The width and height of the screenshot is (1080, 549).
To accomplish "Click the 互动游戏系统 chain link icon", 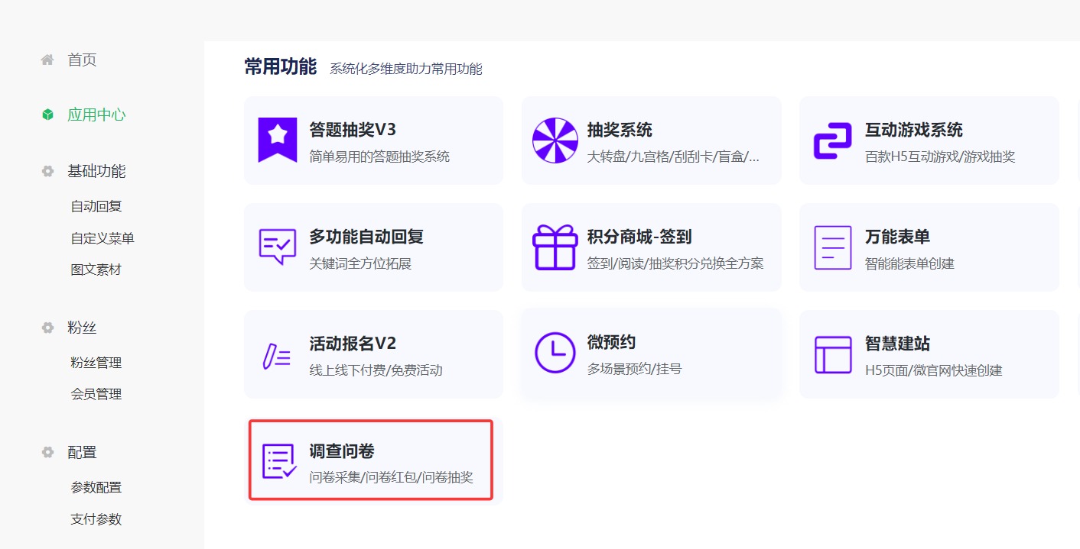I will [832, 140].
